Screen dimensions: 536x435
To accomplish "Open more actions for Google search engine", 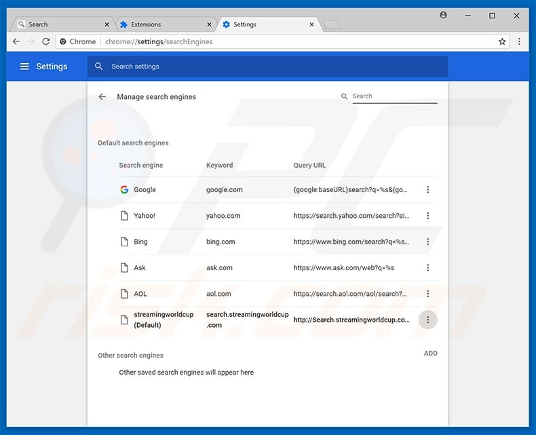I will point(427,189).
